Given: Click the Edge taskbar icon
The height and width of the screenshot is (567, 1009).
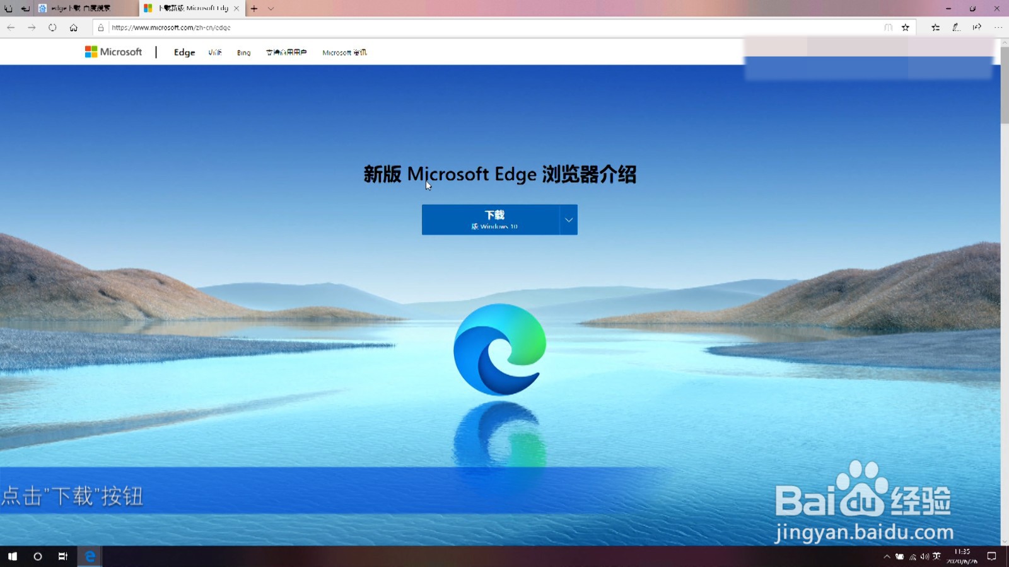Looking at the screenshot, I should [90, 556].
